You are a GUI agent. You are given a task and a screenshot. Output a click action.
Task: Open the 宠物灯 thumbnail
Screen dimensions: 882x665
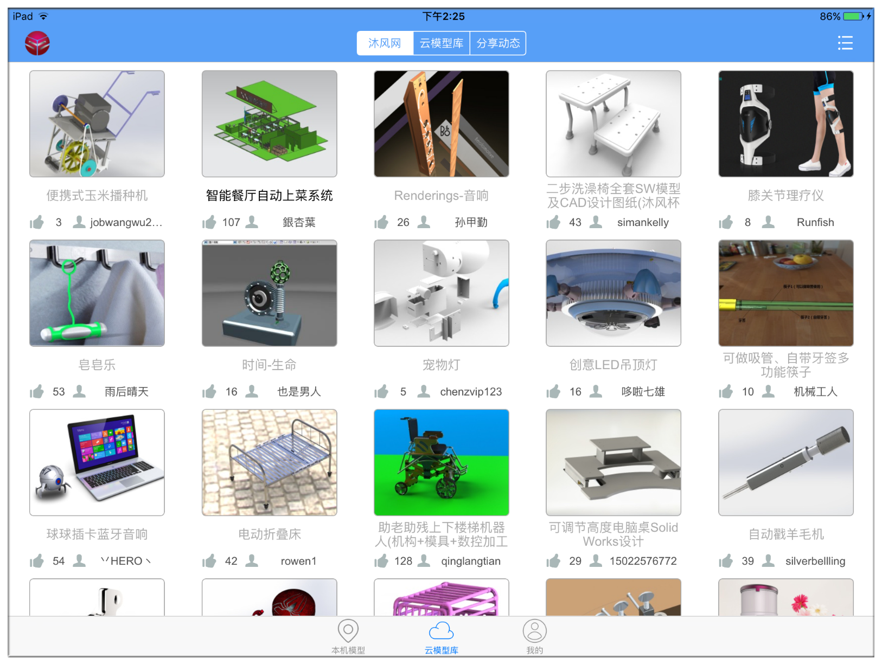442,293
